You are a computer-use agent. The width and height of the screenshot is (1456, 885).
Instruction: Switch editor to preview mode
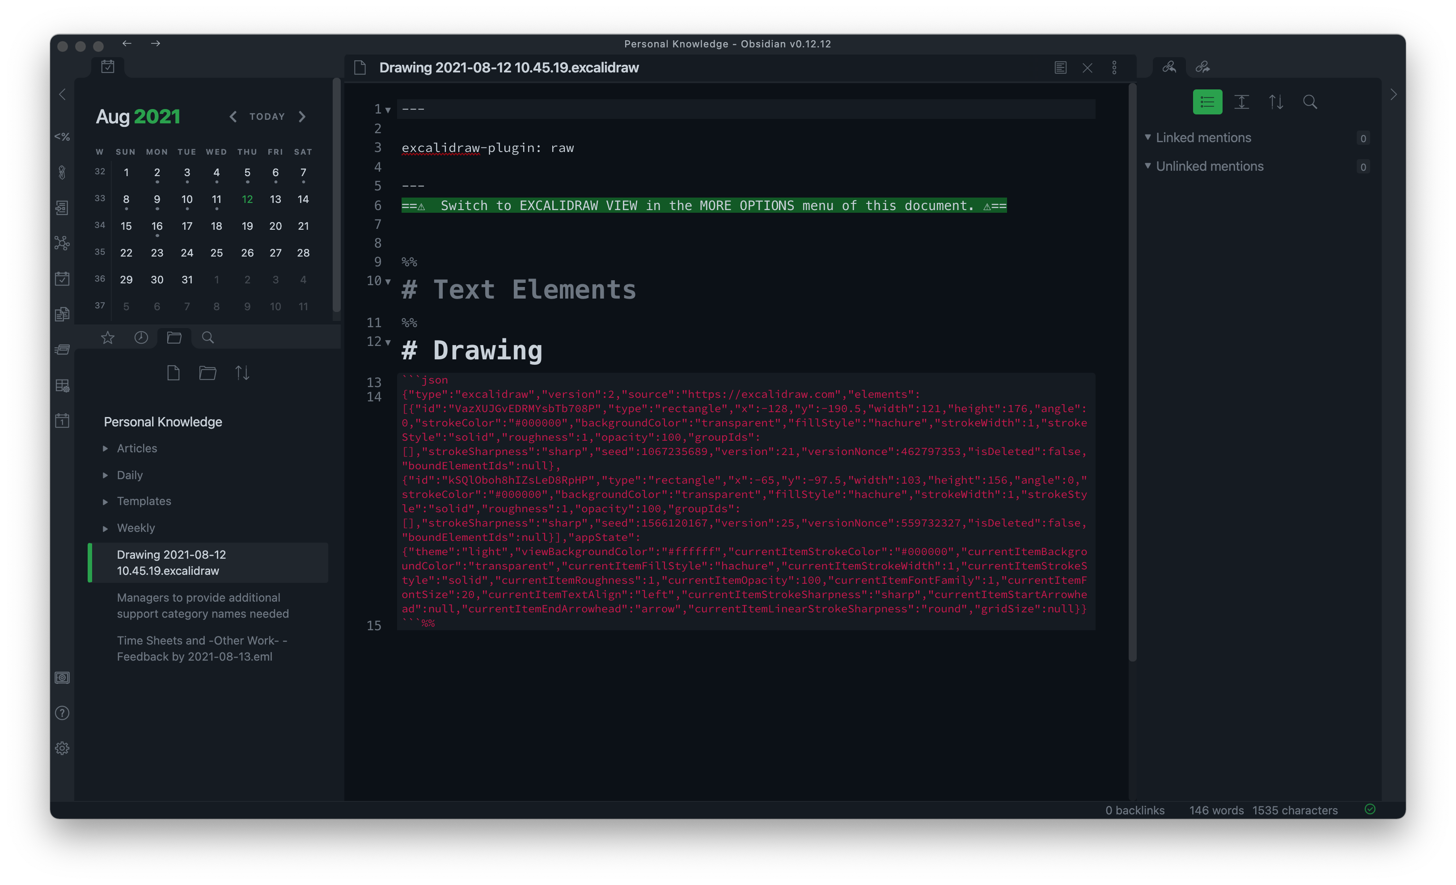(x=1060, y=67)
